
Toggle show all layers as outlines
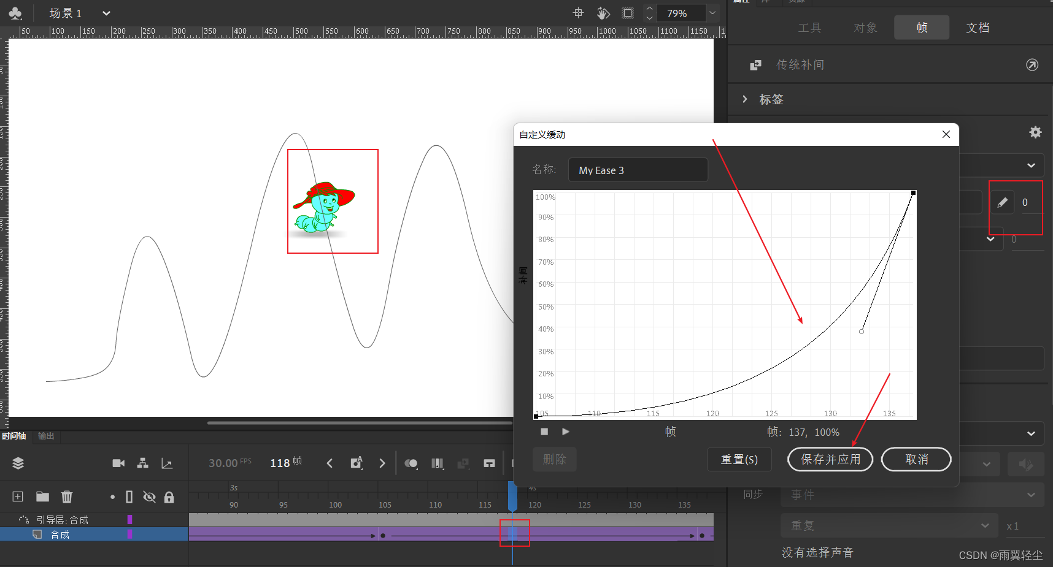129,497
